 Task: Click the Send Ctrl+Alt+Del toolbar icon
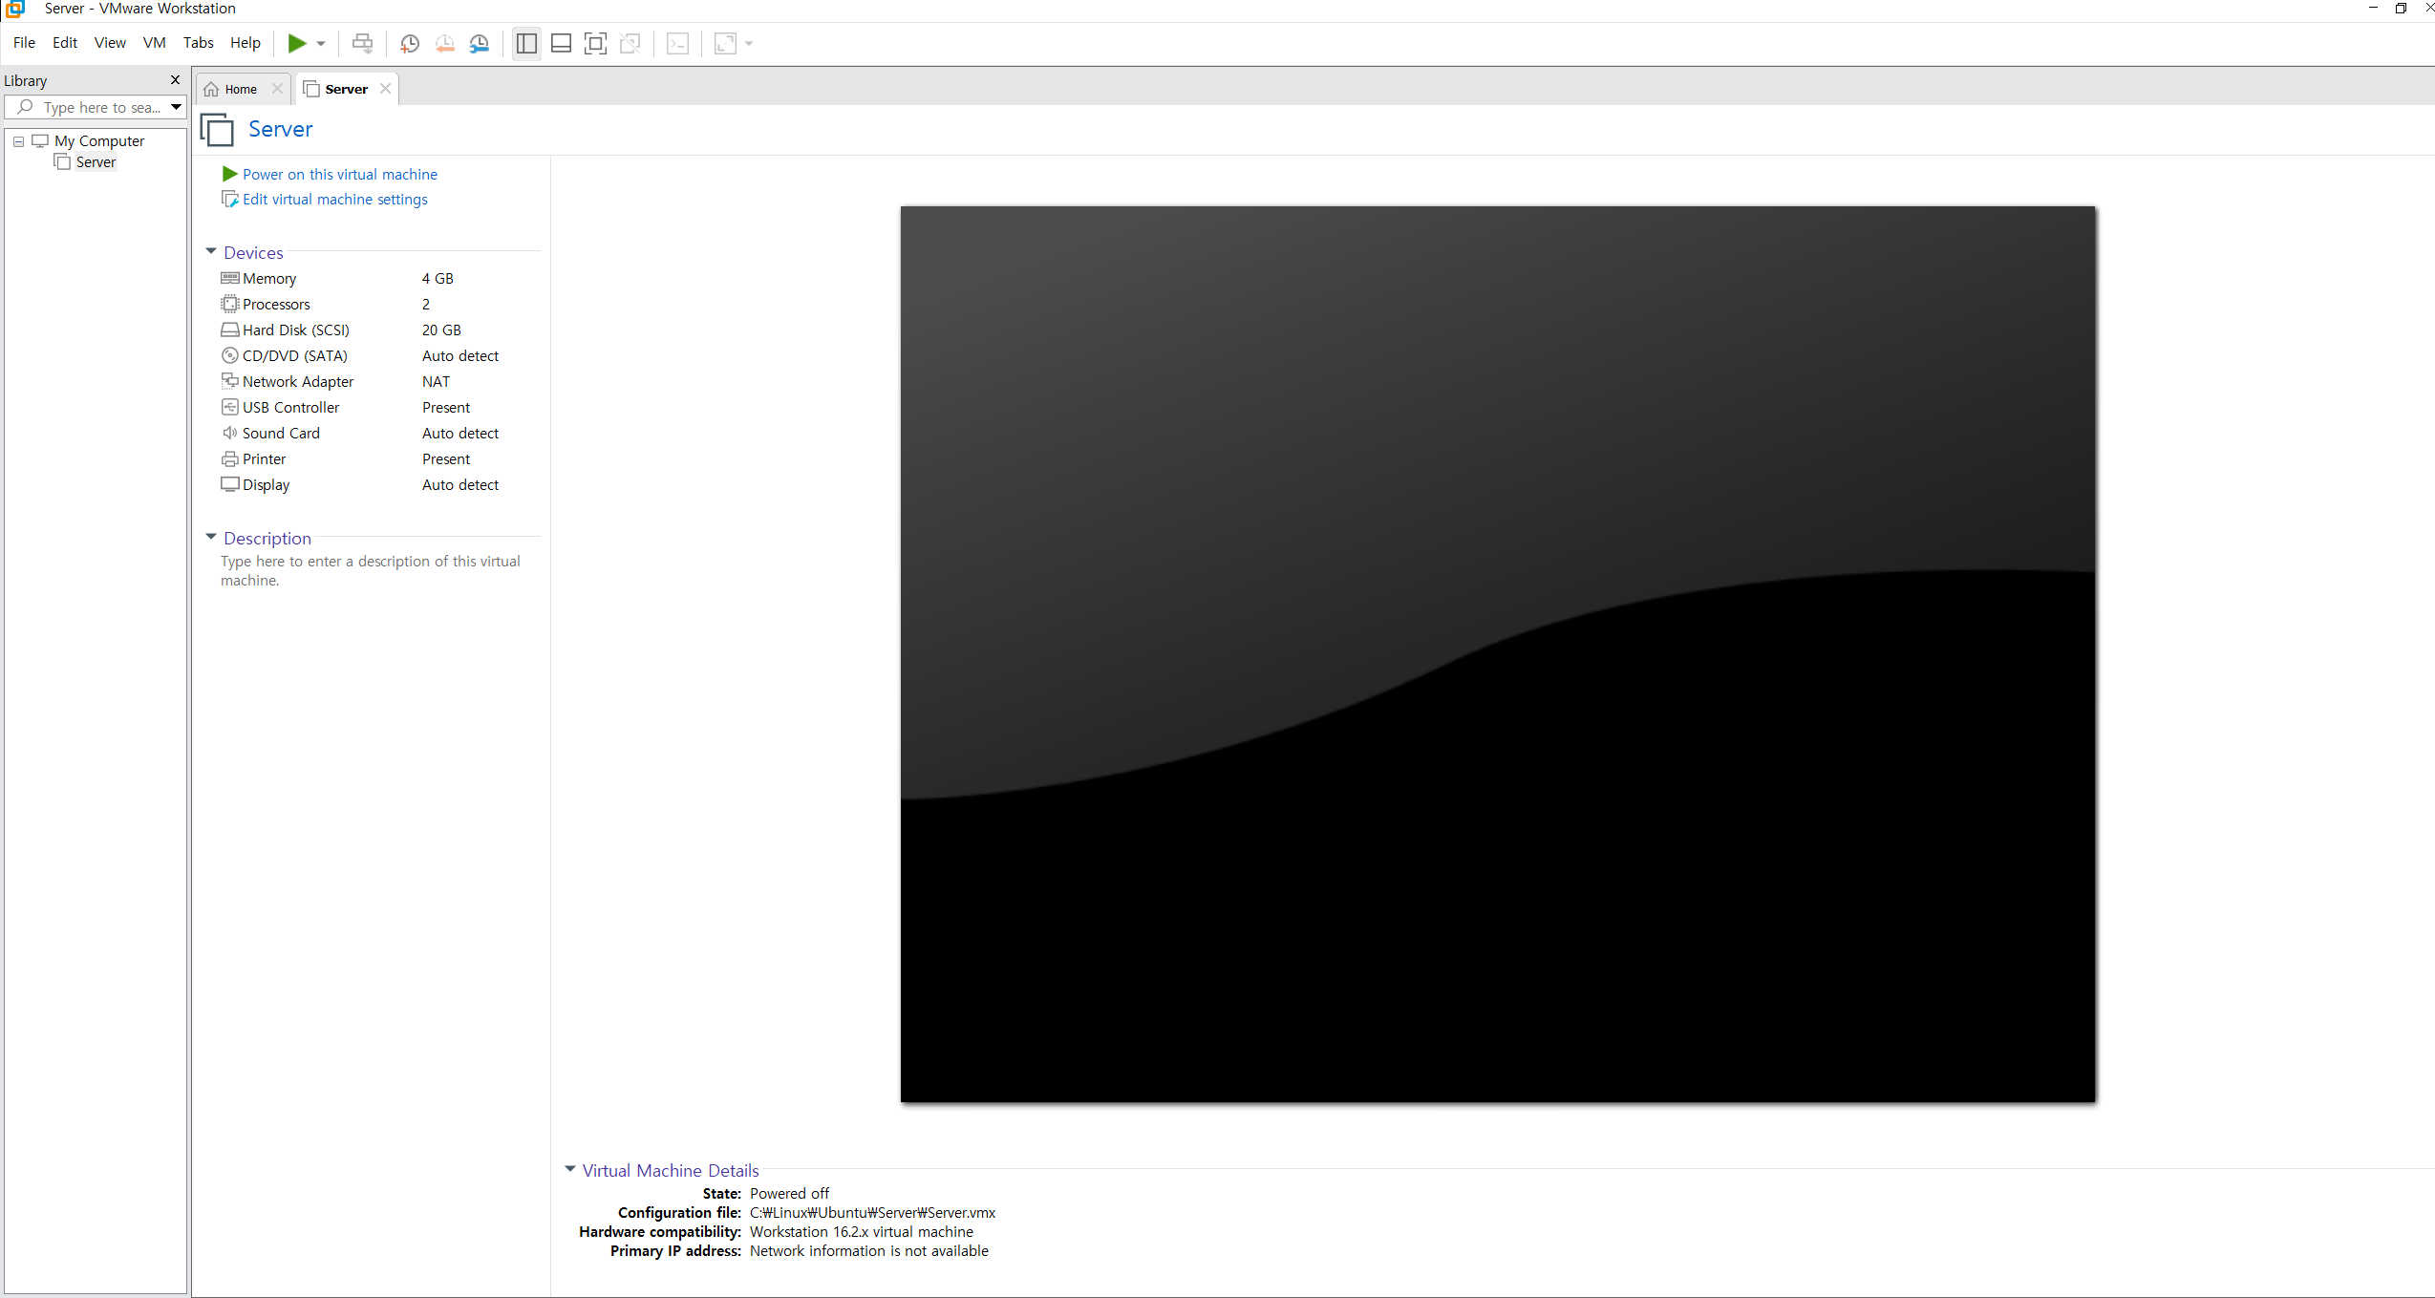click(362, 44)
